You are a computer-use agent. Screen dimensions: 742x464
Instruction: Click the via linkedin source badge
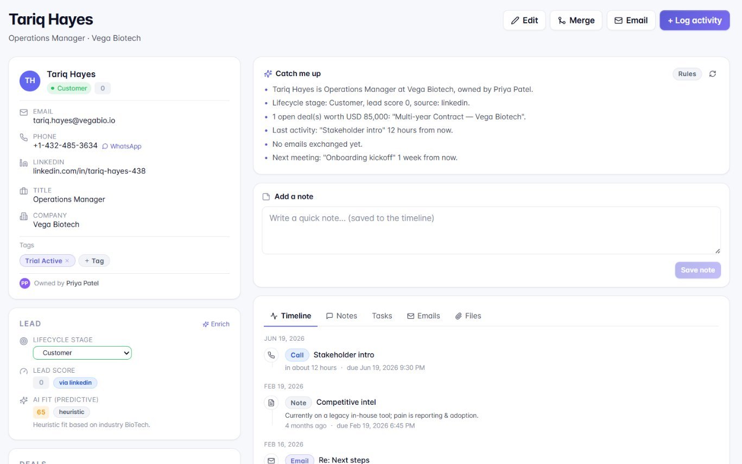coord(75,383)
